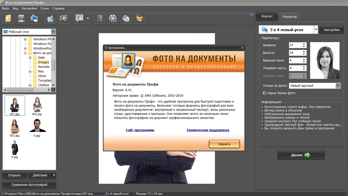Toggle the Черно-белое фото checkbox
This screenshot has height=196, width=348.
(265, 93)
